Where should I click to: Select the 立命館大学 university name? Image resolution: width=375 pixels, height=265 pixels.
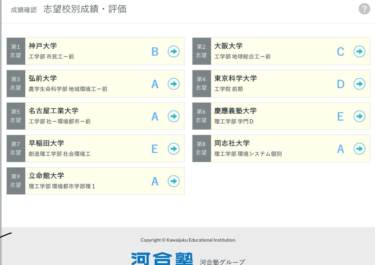click(x=46, y=176)
